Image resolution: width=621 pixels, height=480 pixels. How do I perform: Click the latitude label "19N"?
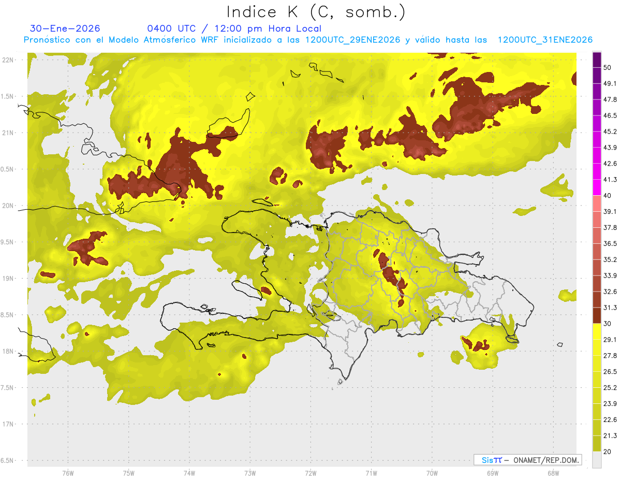[9, 279]
